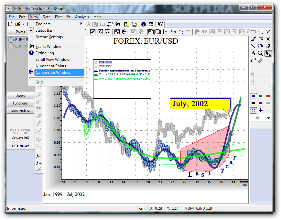
Task: Toggle logarithmic Y axis Log button
Action: 166,32
